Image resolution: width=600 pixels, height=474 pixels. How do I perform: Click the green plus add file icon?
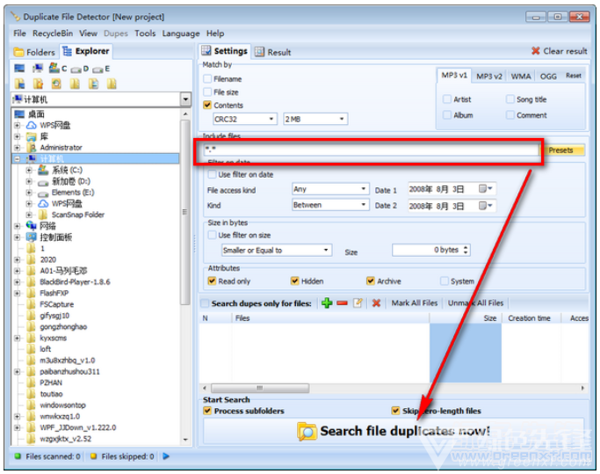[327, 303]
